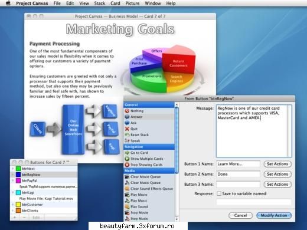This screenshot has width=307, height=230.
Task: Click Stop Showing Cards icon
Action: pos(127,165)
